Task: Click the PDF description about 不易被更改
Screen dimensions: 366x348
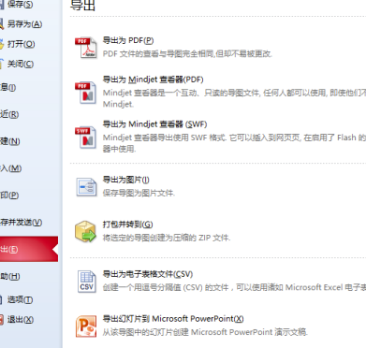Action: [187, 54]
